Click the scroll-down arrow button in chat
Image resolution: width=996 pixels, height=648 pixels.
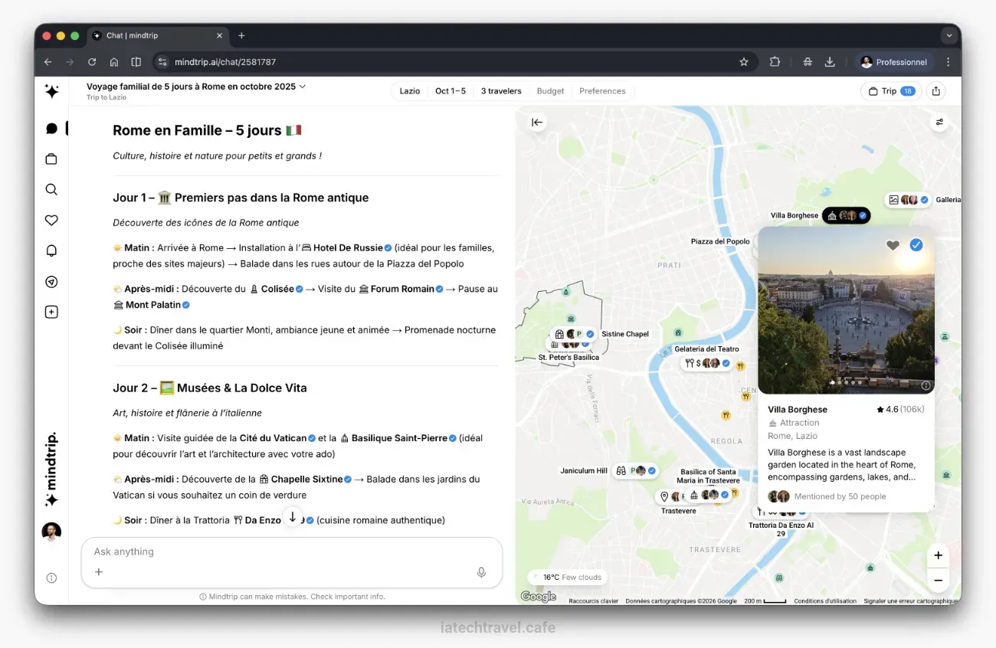pyautogui.click(x=292, y=517)
